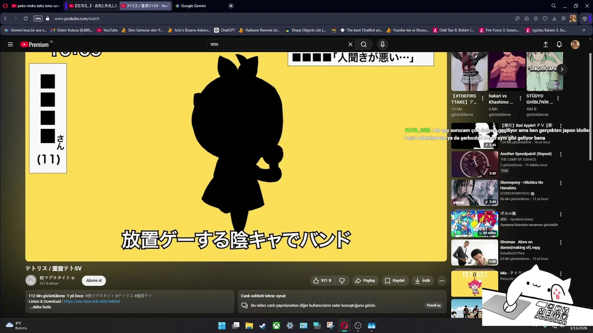Viewport: 593px width, 333px height.
Task: Open the Stromae Alors on danse thumbnail
Action: pyautogui.click(x=474, y=253)
